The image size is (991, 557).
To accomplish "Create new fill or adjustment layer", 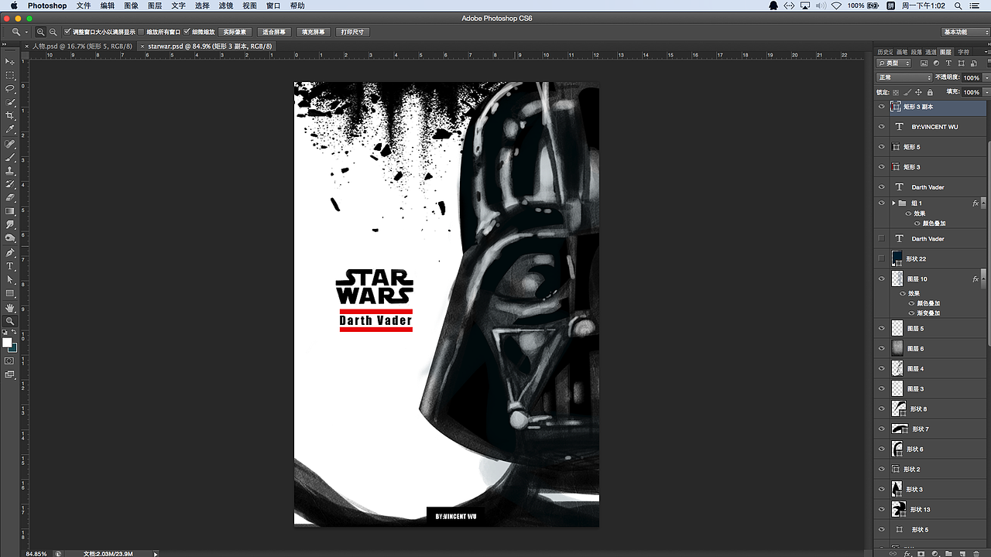I will [934, 554].
